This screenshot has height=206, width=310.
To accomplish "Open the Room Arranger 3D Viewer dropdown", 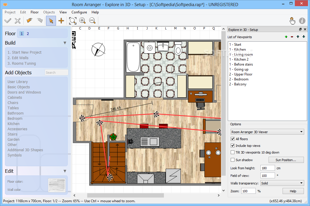I will 267,132.
